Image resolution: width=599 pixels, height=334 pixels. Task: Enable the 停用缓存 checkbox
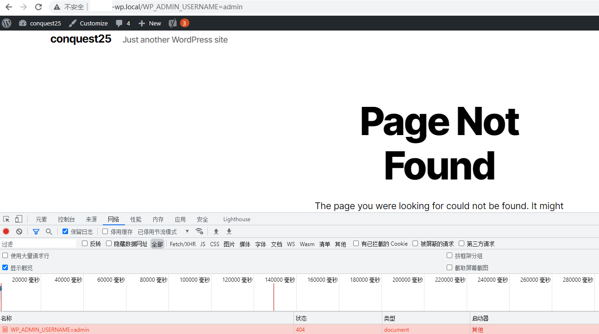click(x=105, y=231)
